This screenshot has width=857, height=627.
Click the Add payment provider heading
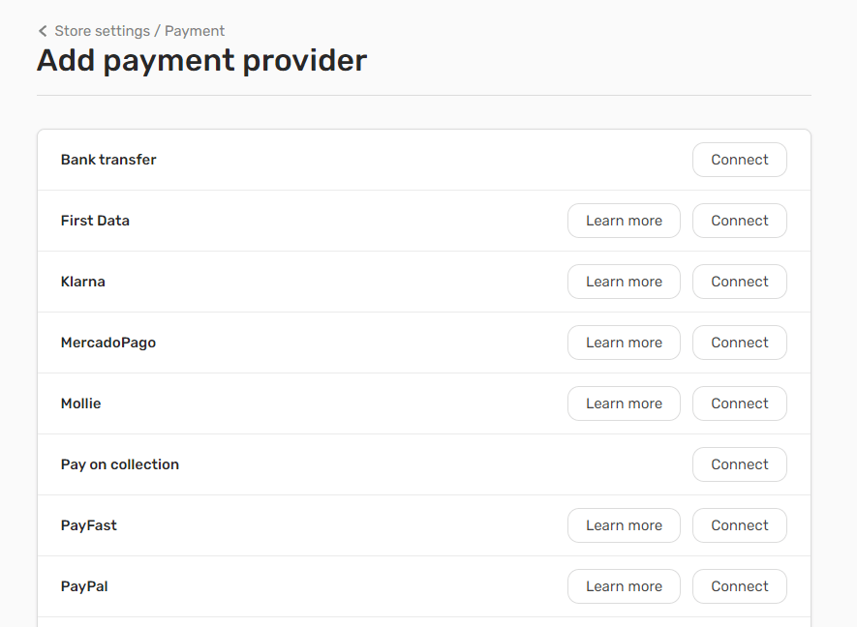coord(200,60)
